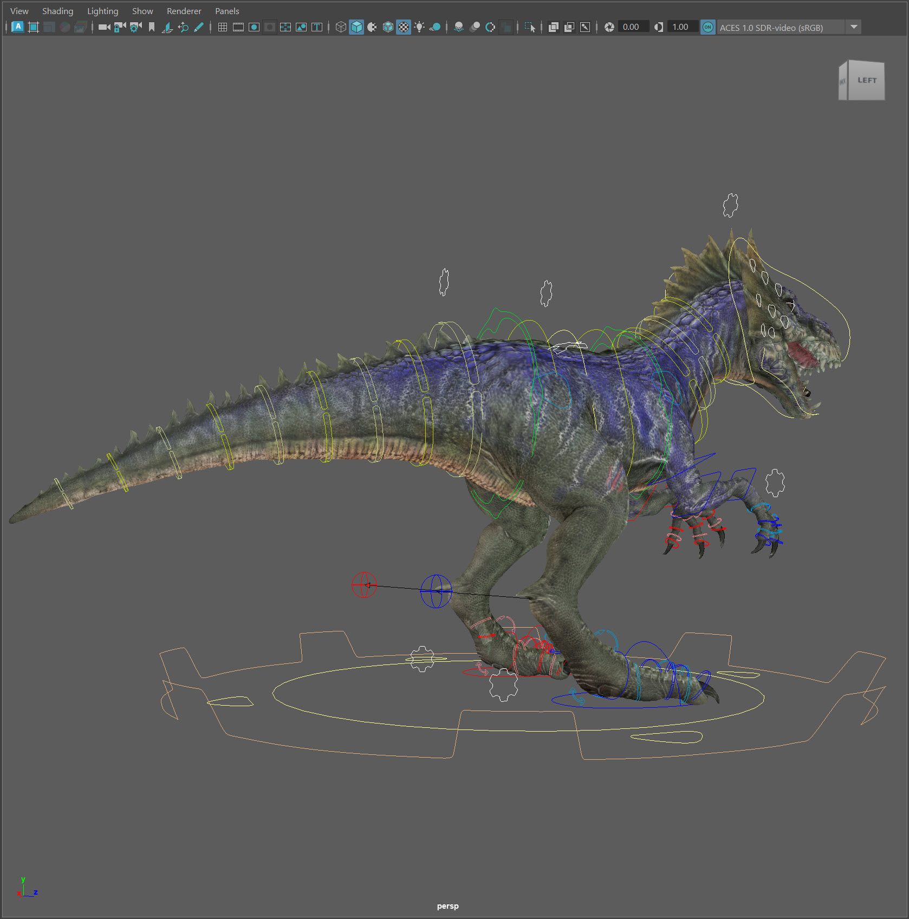Toggle Use All Lights bulb icon
909x919 pixels.
(x=419, y=27)
